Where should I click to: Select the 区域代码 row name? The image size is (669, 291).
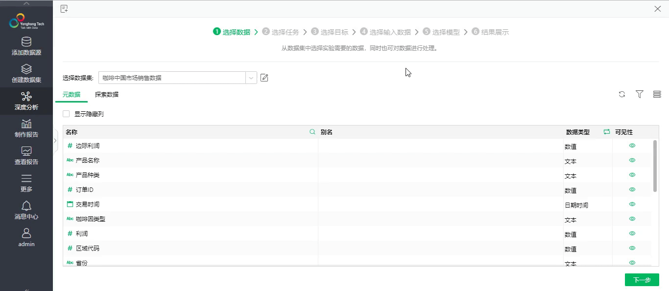[x=88, y=248]
